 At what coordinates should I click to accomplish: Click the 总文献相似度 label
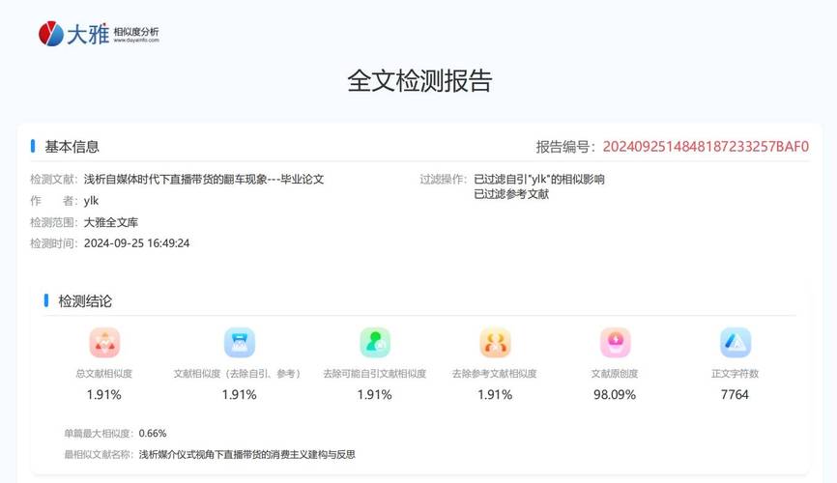tap(104, 374)
